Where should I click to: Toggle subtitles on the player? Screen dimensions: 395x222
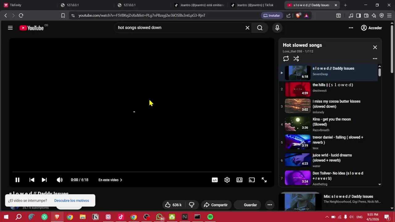215,180
